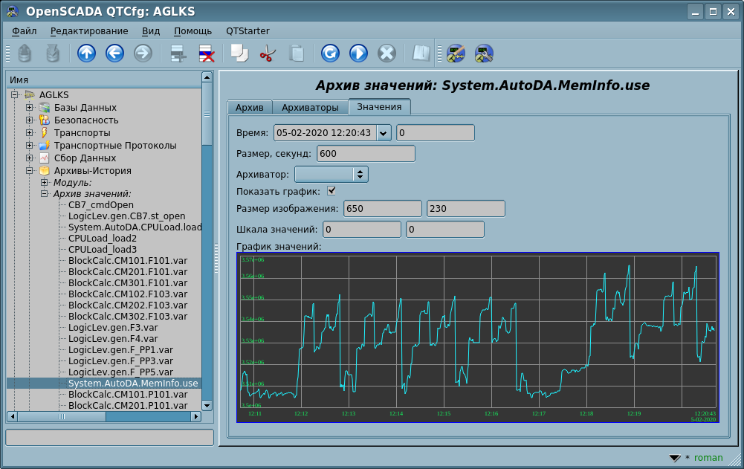Click the tree scroll-up arrow
This screenshot has width=744, height=469.
207,77
